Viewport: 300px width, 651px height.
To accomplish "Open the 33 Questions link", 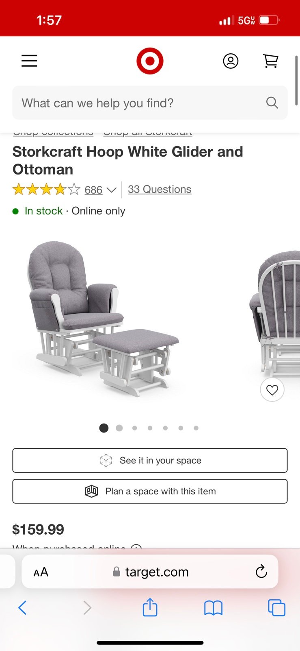I will (x=160, y=189).
